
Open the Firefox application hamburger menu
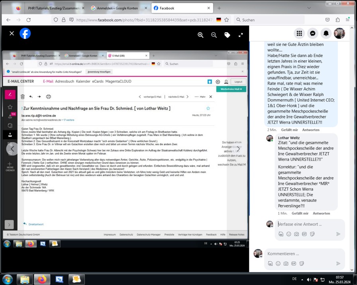347,20
